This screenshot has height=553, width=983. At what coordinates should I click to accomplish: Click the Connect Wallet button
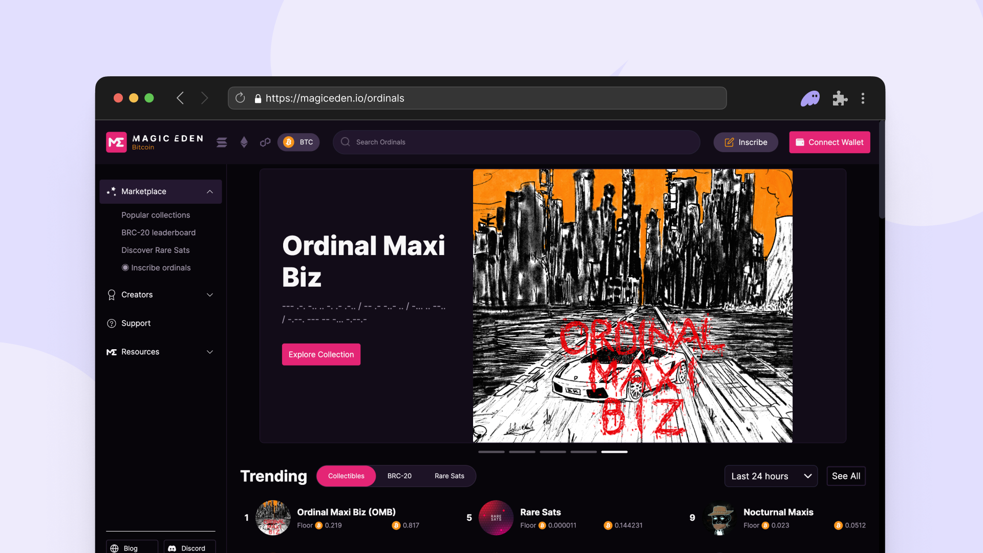829,142
